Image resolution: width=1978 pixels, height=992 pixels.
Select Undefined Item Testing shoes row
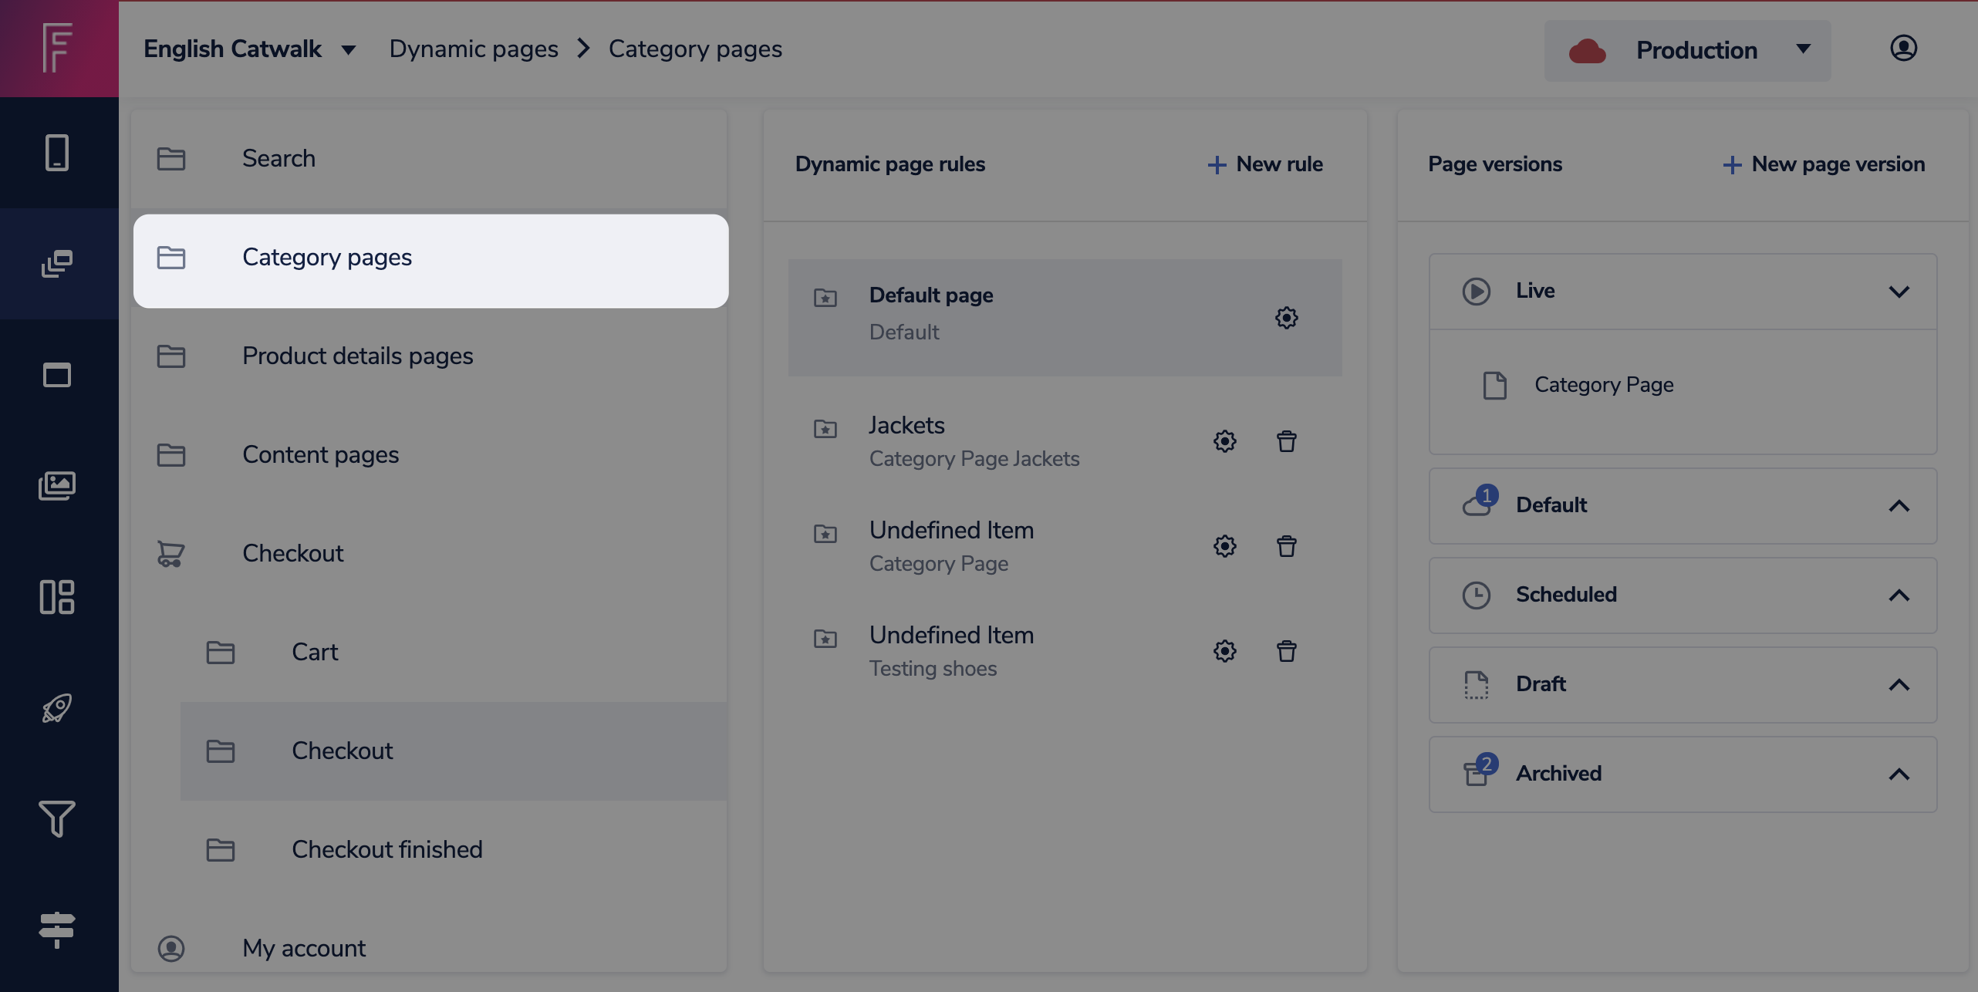tap(1065, 651)
